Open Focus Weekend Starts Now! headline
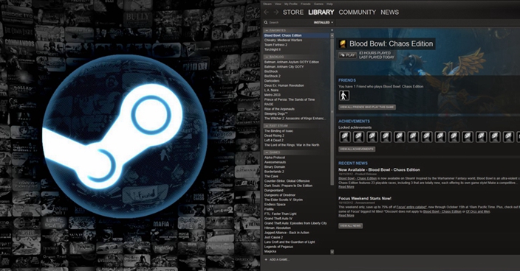520x271 pixels. tap(365, 198)
